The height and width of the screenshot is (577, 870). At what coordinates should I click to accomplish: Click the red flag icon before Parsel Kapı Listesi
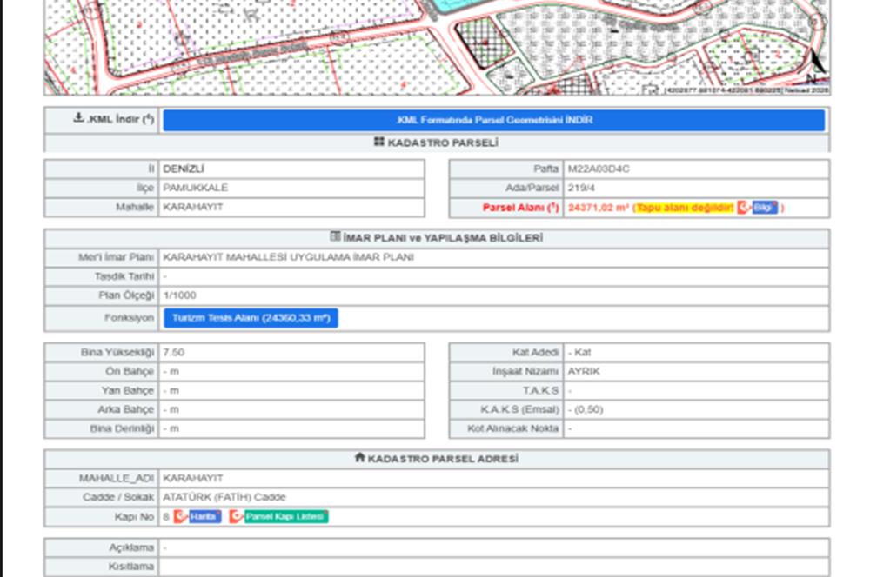(x=236, y=516)
